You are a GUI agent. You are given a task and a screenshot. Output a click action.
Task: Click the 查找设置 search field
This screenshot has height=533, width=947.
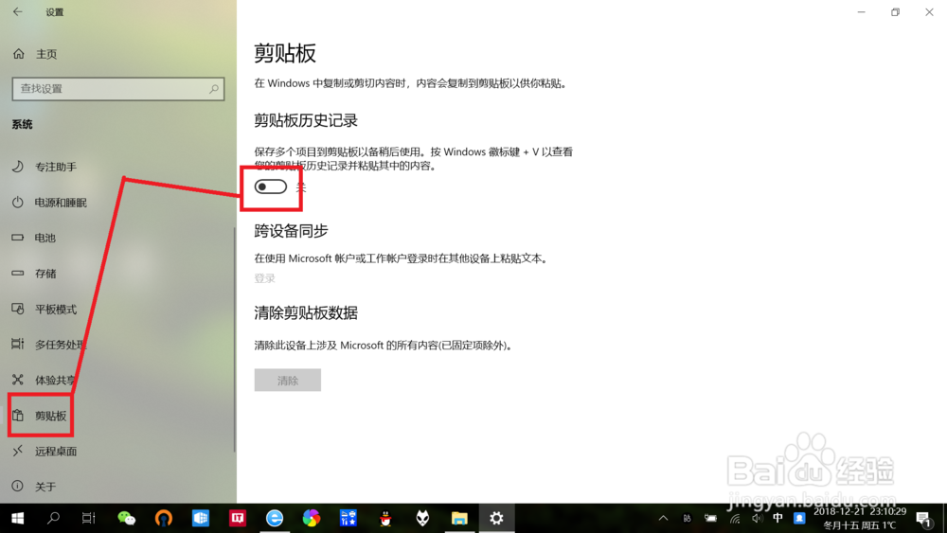(118, 89)
